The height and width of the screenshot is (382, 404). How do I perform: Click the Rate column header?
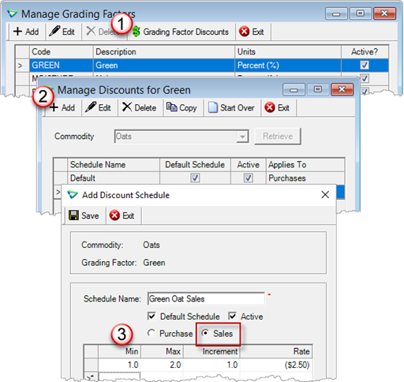276,351
